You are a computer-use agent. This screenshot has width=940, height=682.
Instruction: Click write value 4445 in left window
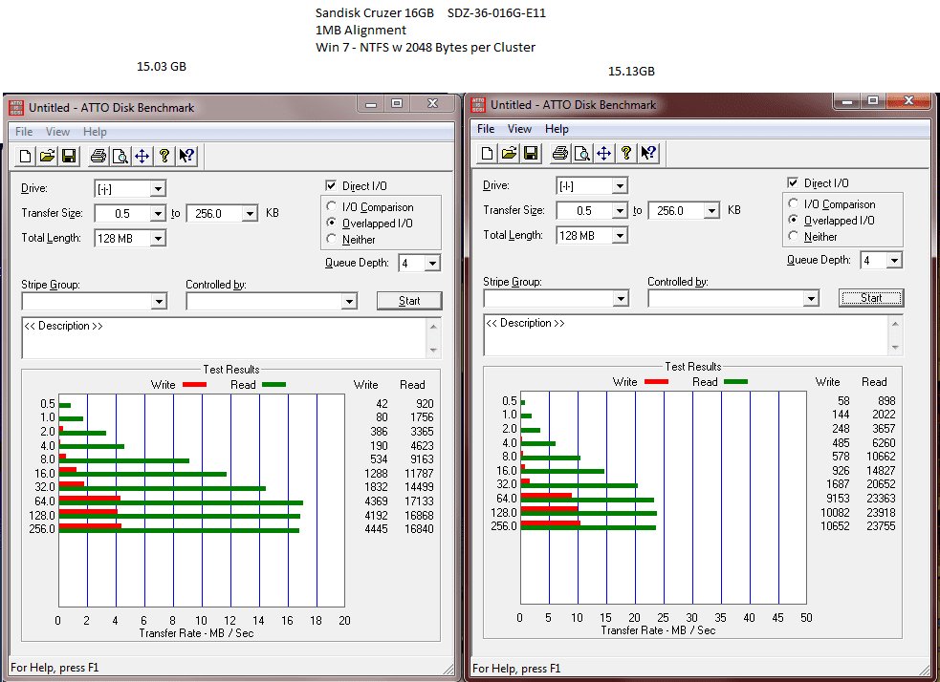(x=376, y=529)
